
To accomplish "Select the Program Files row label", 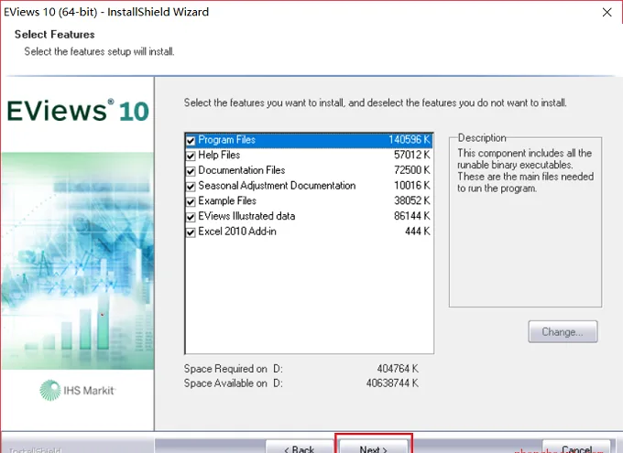I will [226, 140].
